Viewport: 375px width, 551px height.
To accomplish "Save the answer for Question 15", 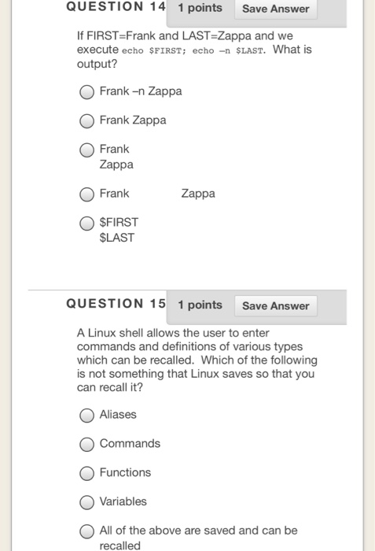I will (276, 305).
